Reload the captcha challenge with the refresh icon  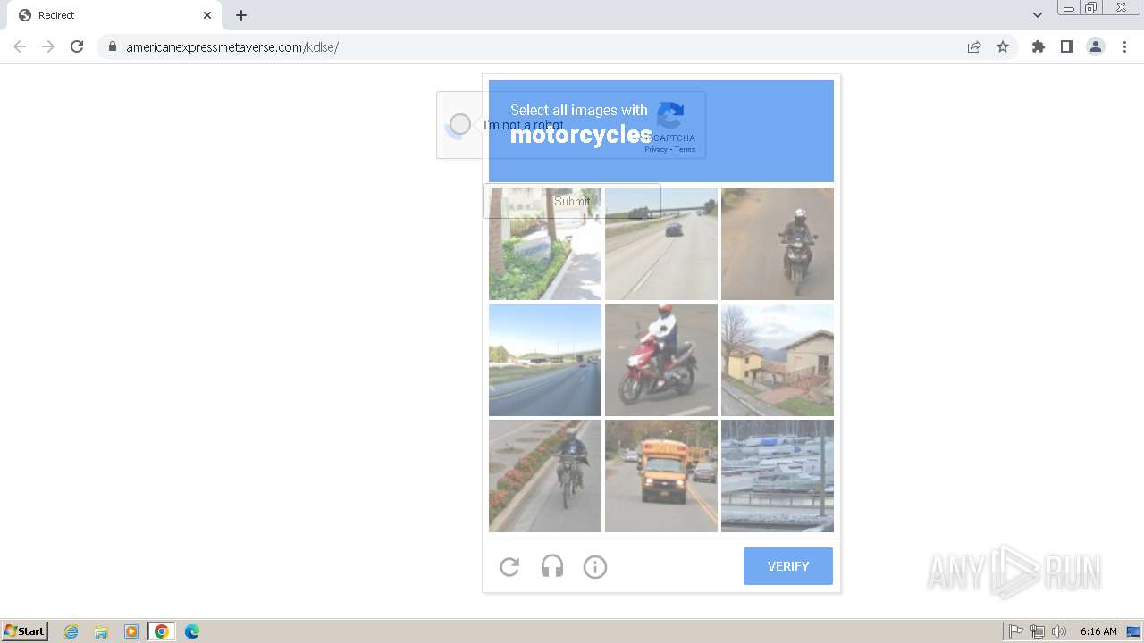coord(509,566)
